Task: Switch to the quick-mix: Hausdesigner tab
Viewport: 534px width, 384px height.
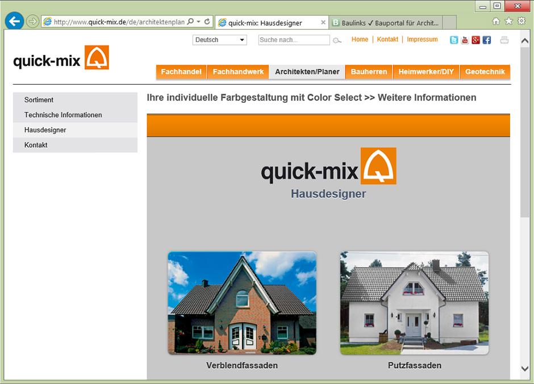Action: coord(272,23)
